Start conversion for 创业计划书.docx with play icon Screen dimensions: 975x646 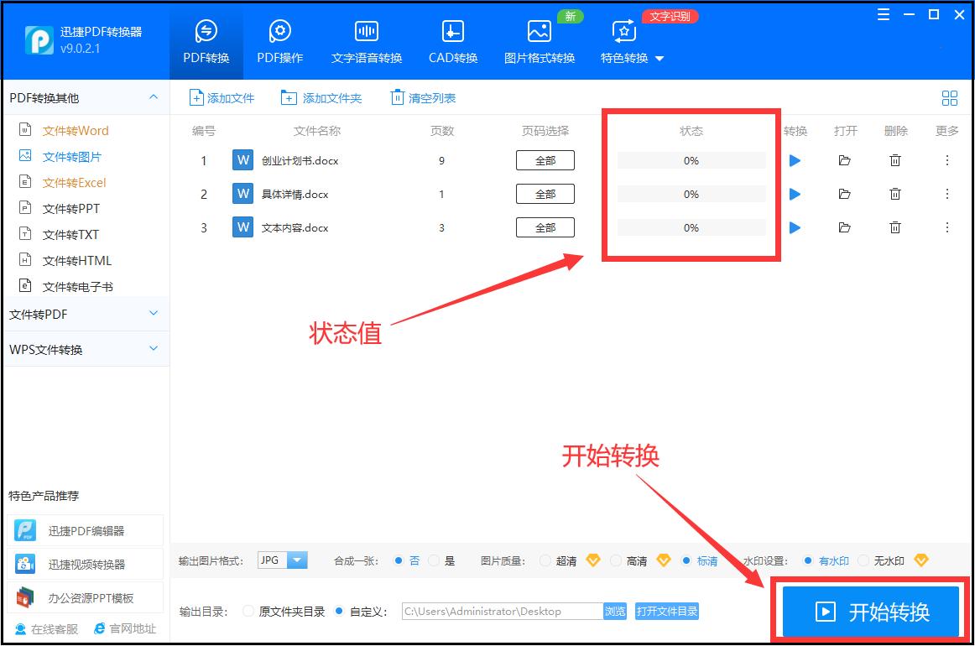pos(795,160)
